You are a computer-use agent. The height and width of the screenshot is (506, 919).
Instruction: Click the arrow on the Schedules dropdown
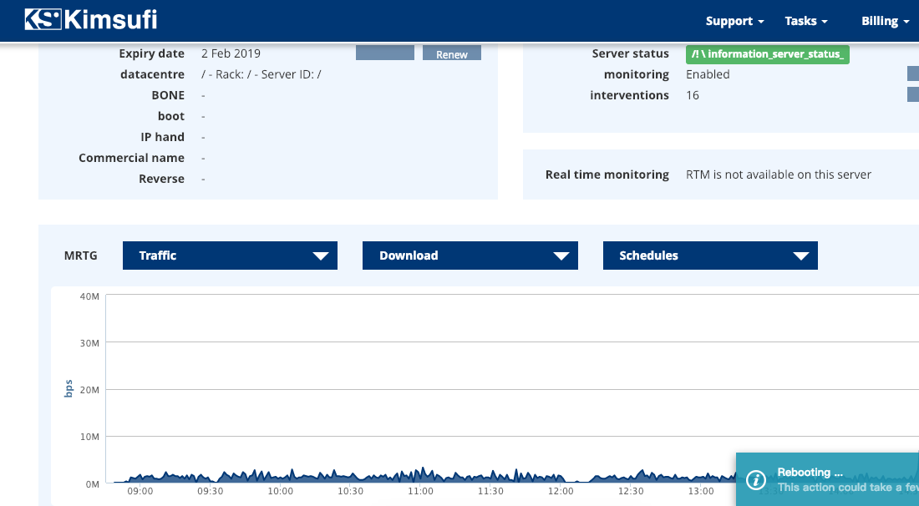pyautogui.click(x=800, y=256)
